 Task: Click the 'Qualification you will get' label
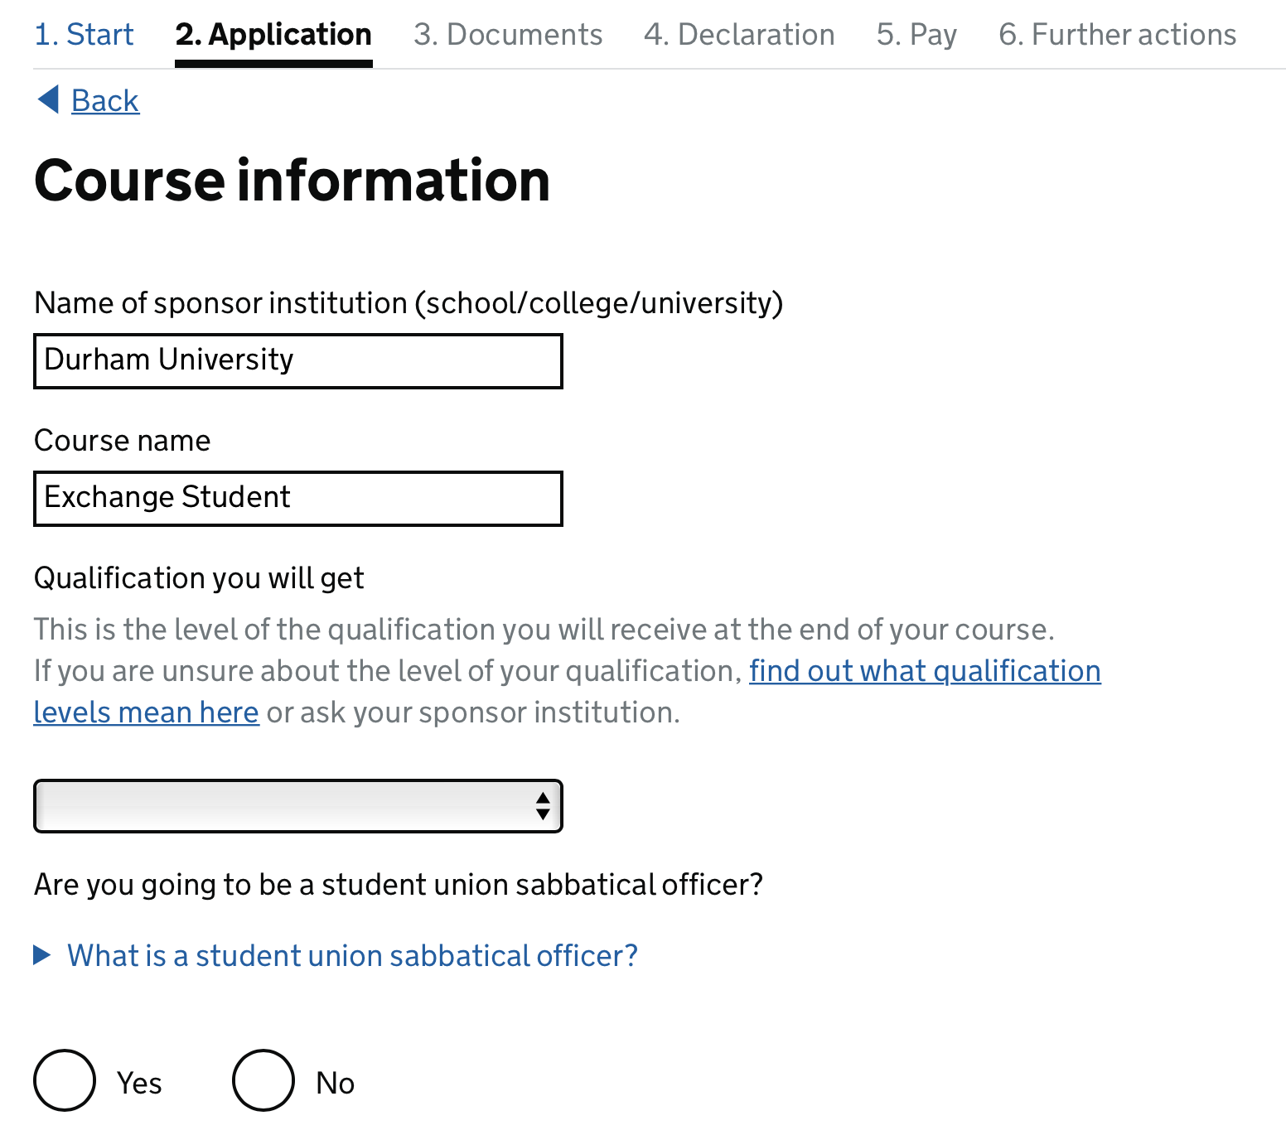[x=199, y=578]
